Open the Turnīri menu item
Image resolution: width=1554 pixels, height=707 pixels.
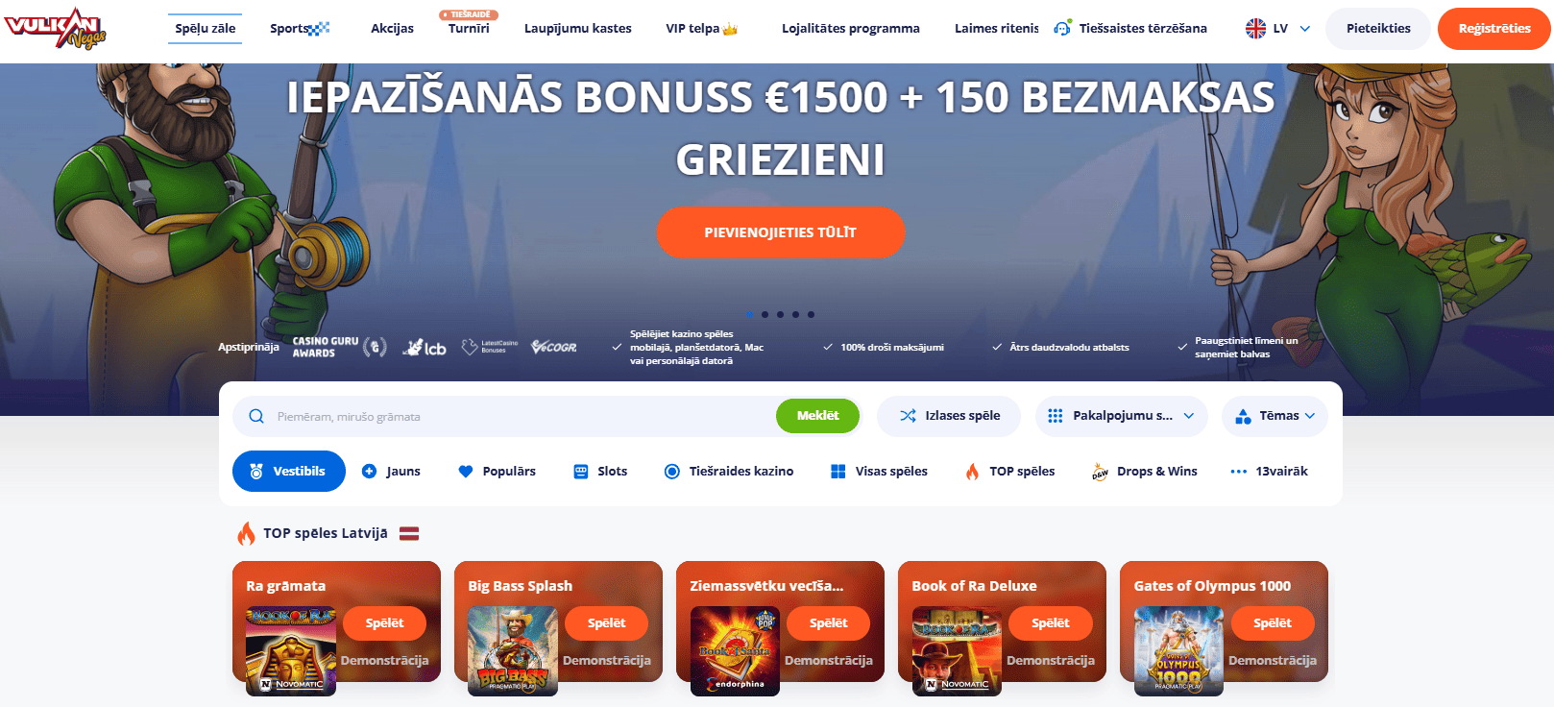tap(469, 29)
